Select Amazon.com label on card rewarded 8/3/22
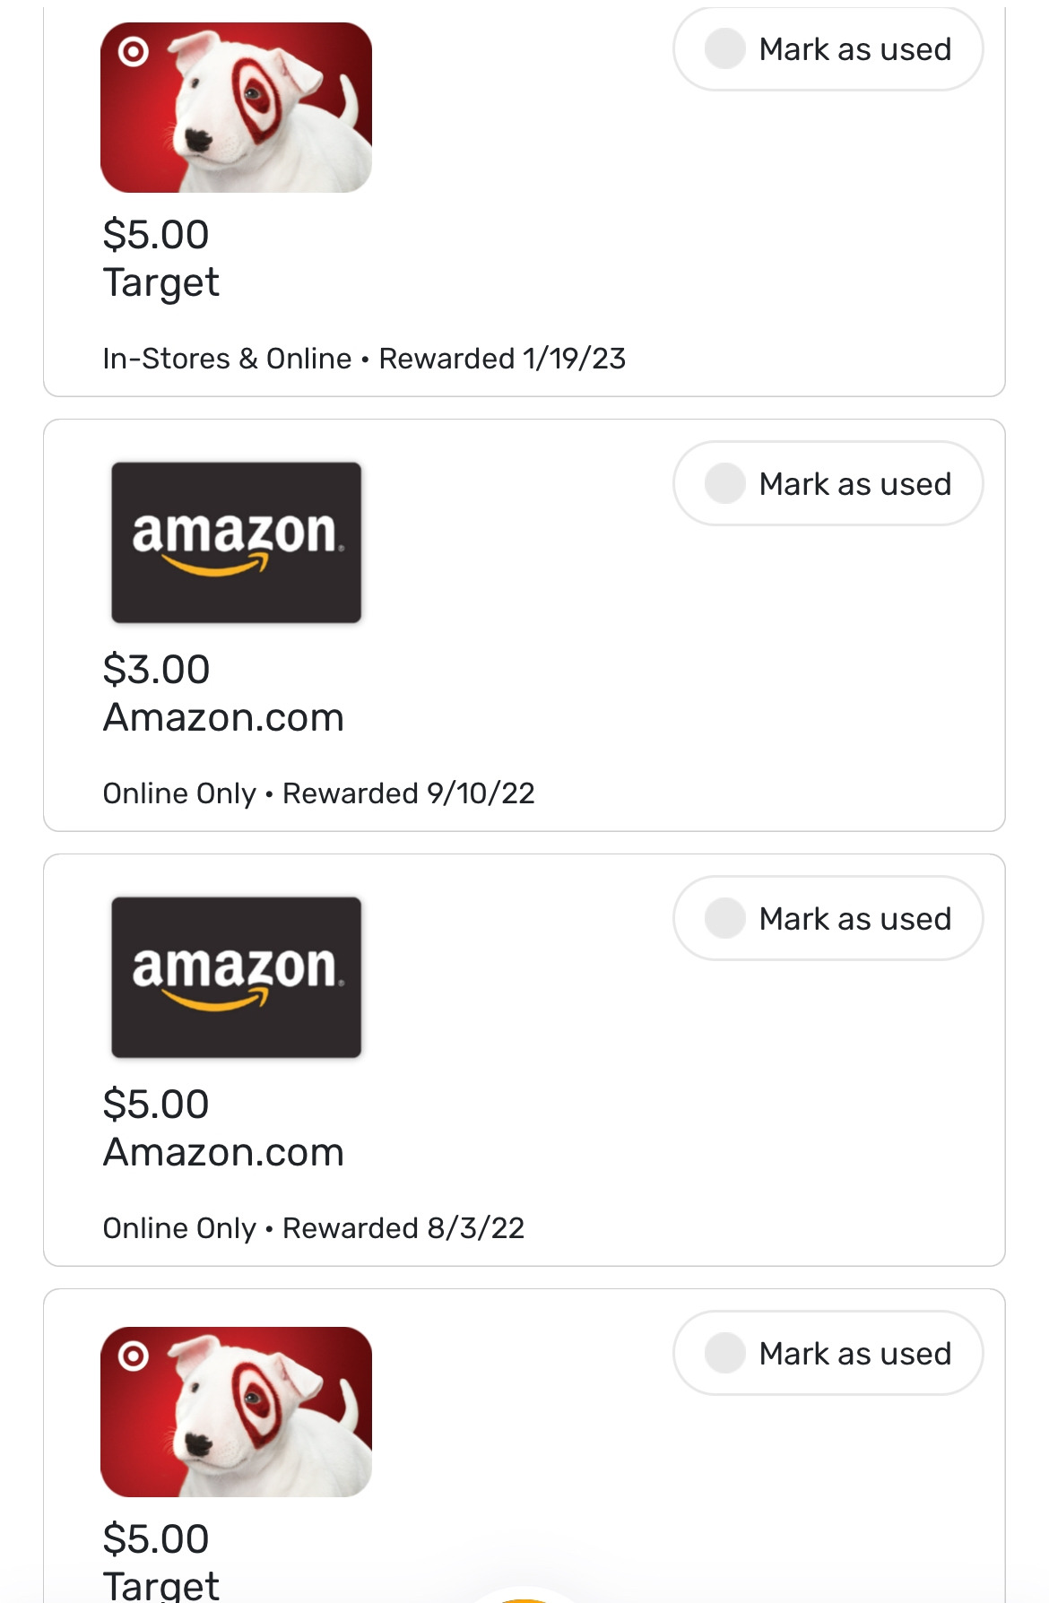This screenshot has width=1049, height=1603. point(223,1153)
